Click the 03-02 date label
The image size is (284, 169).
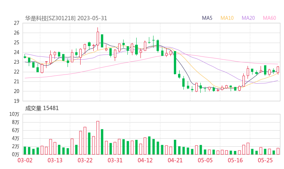(x=25, y=160)
